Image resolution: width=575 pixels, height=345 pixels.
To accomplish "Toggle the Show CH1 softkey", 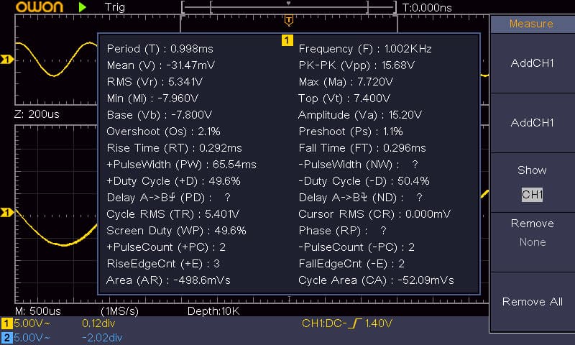I will pos(533,183).
